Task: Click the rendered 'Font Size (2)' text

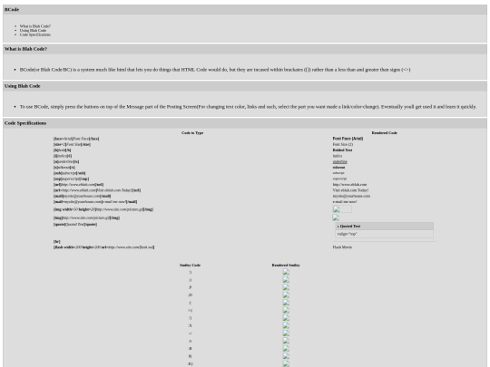Action: [343, 144]
